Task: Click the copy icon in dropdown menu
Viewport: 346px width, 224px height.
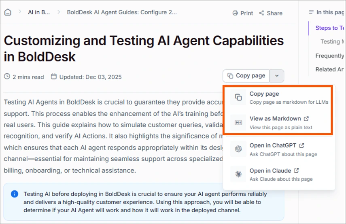Action: (x=238, y=97)
